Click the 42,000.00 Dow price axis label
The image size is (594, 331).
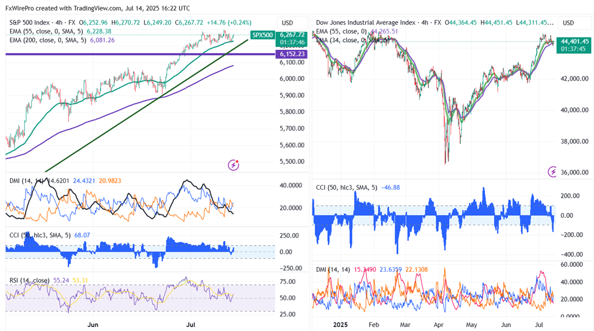[574, 79]
